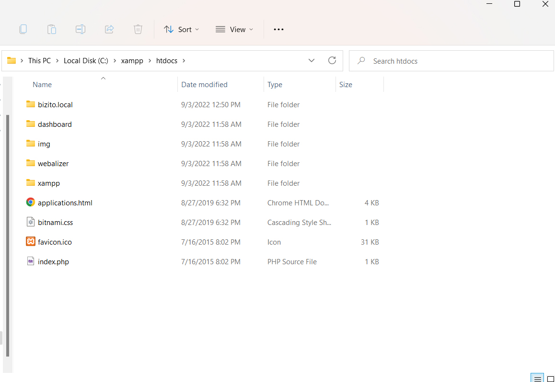Click the Copy icon in toolbar
The width and height of the screenshot is (555, 382).
[x=23, y=29]
